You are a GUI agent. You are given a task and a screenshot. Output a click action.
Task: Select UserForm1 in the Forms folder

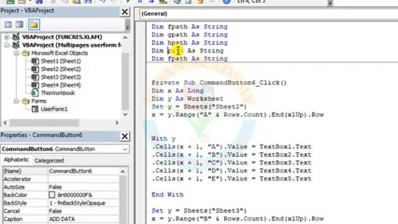click(54, 110)
